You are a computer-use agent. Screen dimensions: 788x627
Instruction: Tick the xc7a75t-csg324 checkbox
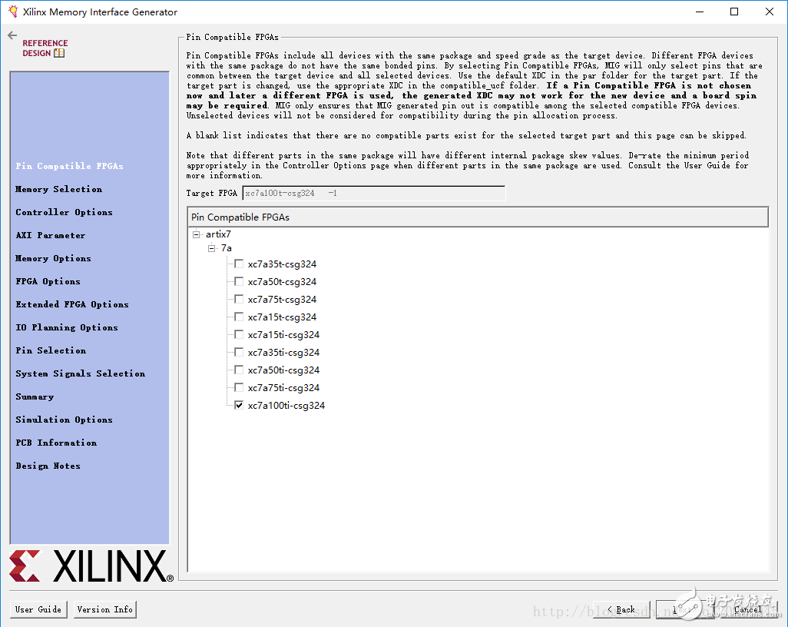[x=239, y=300]
